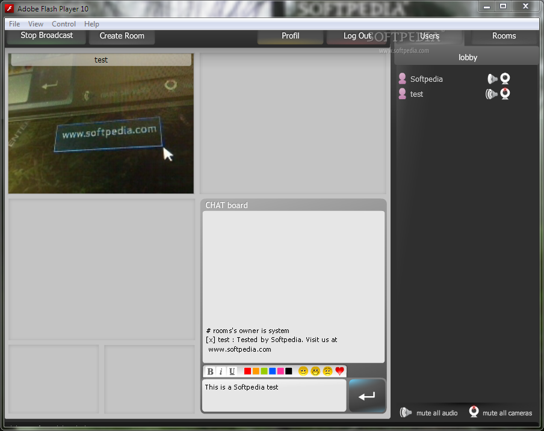Insert the smiley face emoticon

(303, 371)
